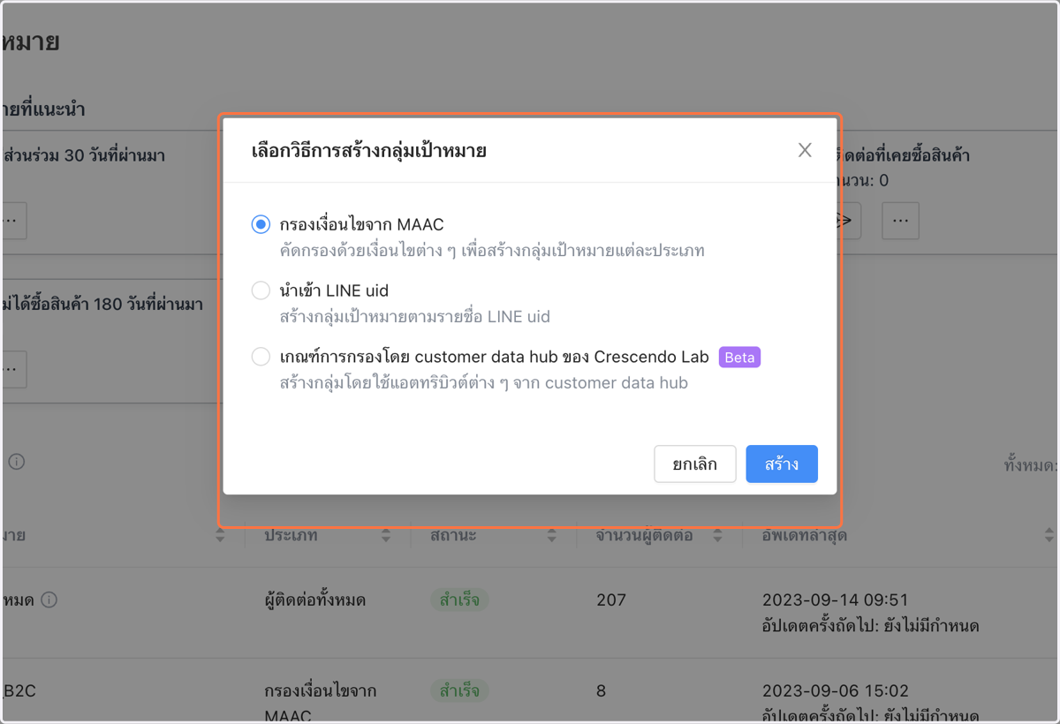Click the 207 contact count cell
This screenshot has height=724, width=1060.
click(x=611, y=600)
